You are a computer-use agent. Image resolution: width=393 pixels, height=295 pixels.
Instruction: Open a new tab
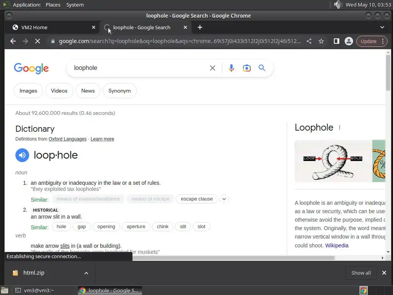200,27
